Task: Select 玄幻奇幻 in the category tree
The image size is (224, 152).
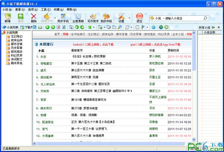Action: pos(16,37)
